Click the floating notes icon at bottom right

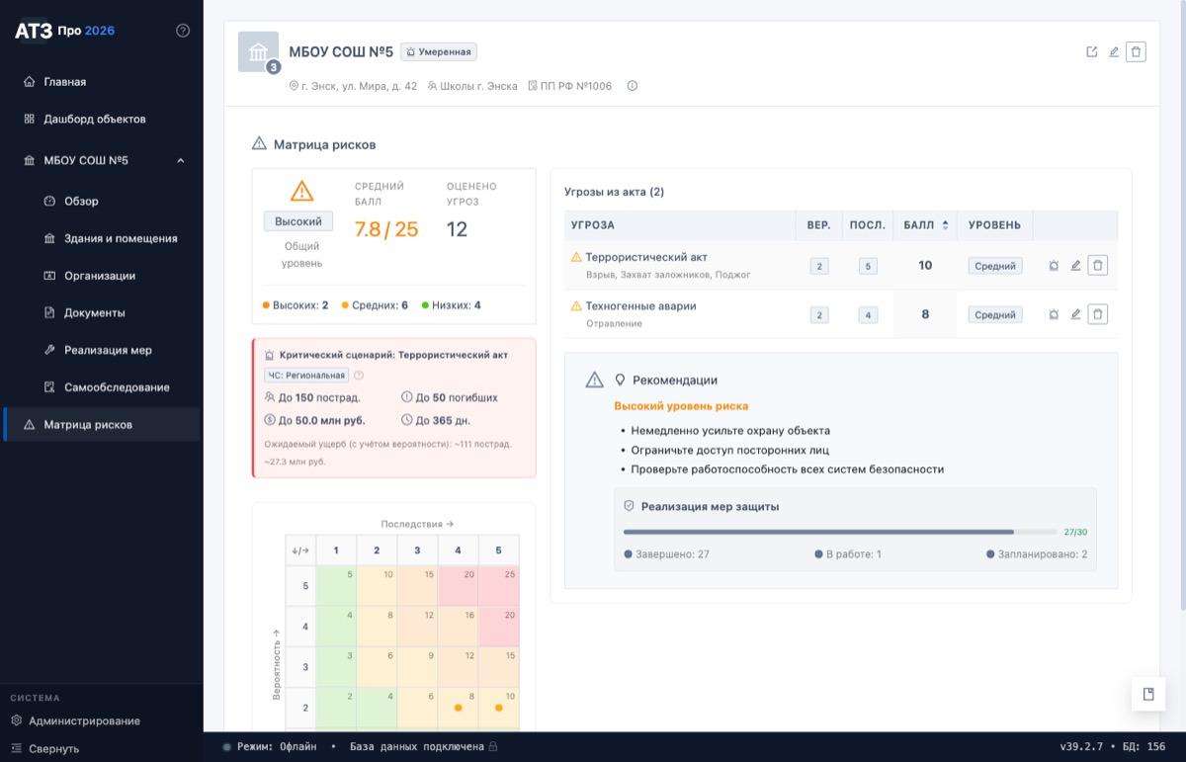pyautogui.click(x=1148, y=694)
